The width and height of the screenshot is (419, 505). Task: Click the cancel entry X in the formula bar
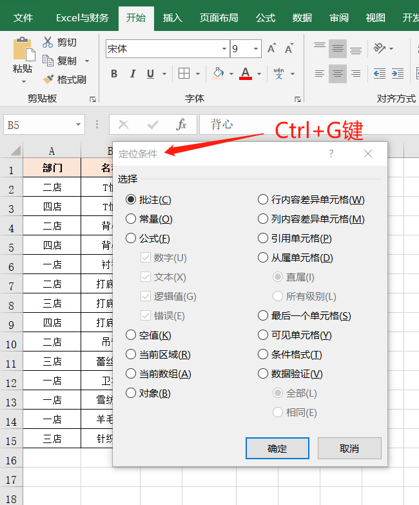click(x=123, y=124)
